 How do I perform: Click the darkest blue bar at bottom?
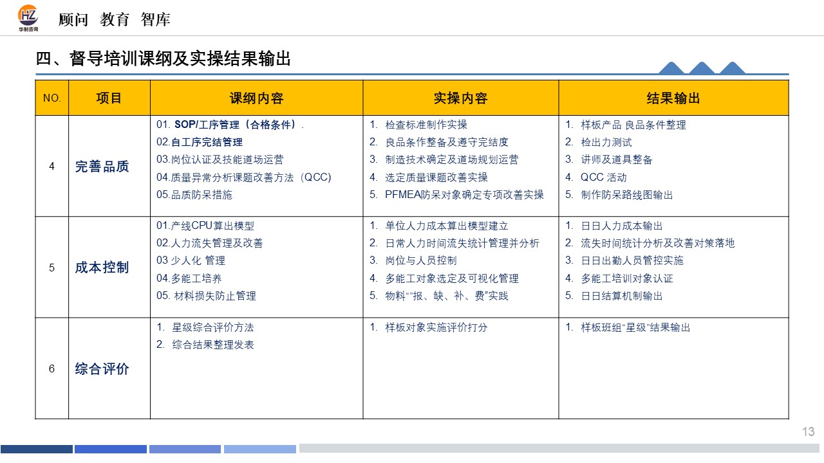(x=37, y=449)
